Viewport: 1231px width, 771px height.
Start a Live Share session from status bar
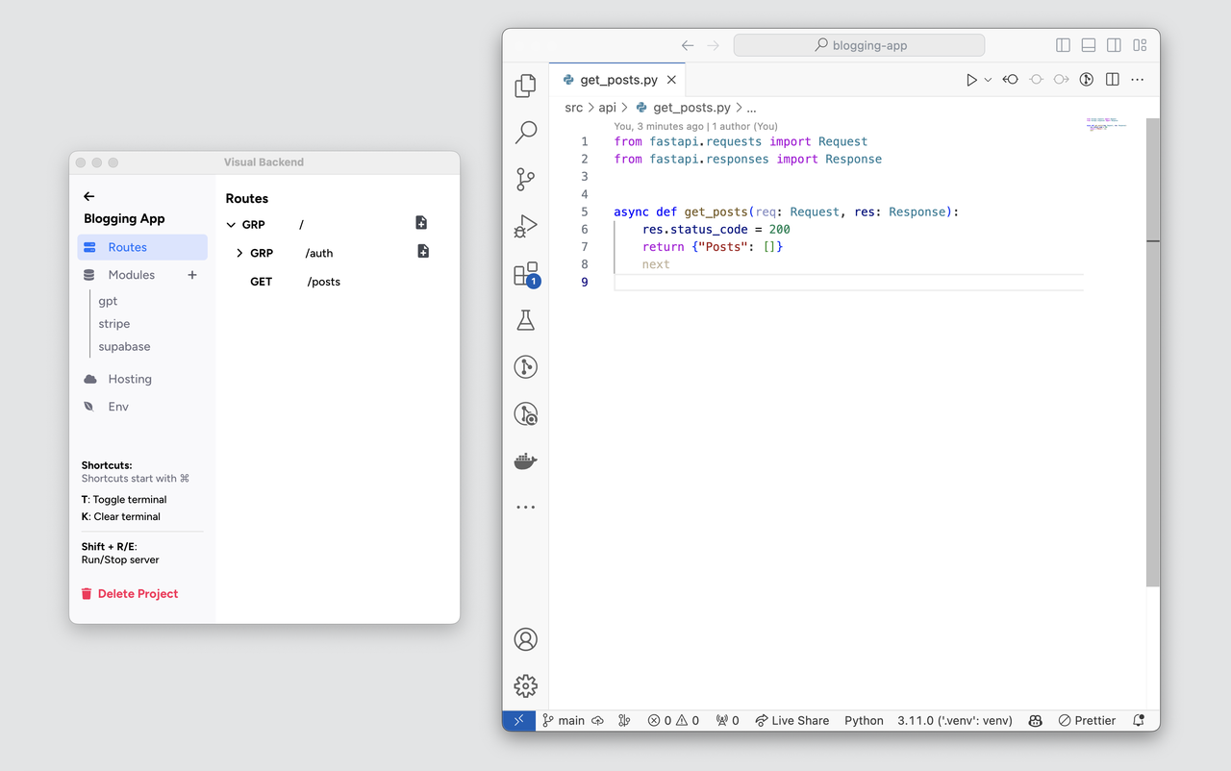[x=791, y=719]
